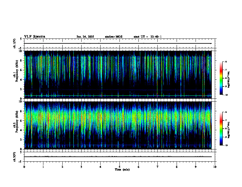Click inside the ch.2 spectrogram panel
The width and height of the screenshot is (242, 187).
coord(118,125)
